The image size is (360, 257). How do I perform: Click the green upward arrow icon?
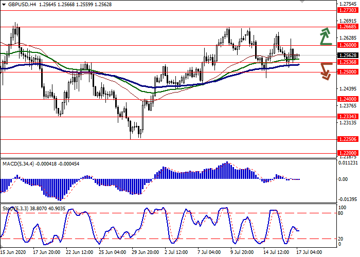[324, 36]
